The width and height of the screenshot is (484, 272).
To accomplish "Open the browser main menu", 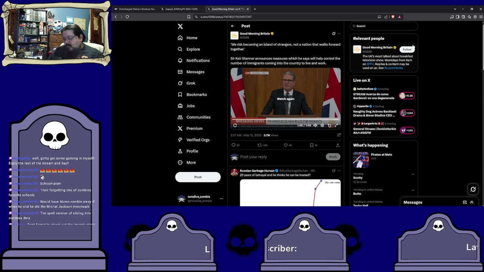I will (481, 17).
